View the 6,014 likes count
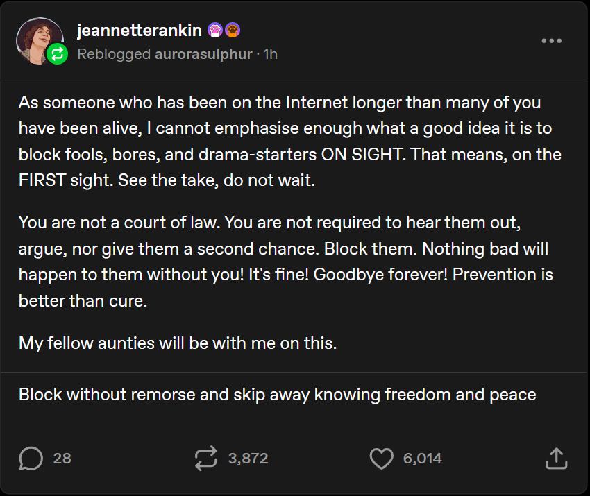Screen dimensions: 590x496 click(422, 458)
